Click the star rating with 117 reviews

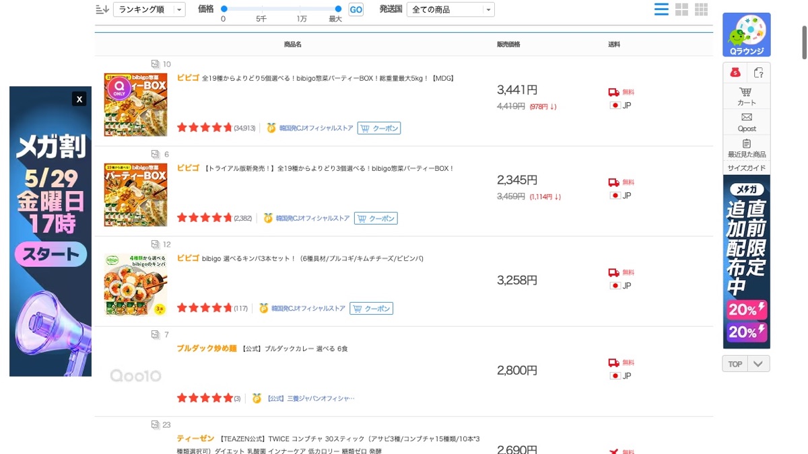(x=204, y=308)
